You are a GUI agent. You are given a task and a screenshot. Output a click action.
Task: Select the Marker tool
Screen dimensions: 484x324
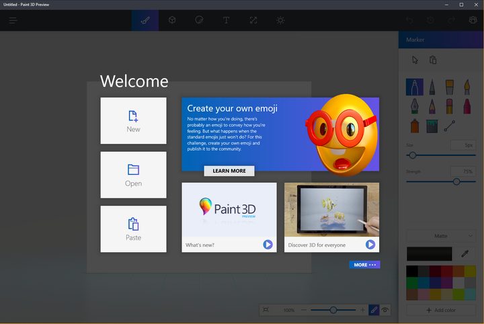coord(415,87)
